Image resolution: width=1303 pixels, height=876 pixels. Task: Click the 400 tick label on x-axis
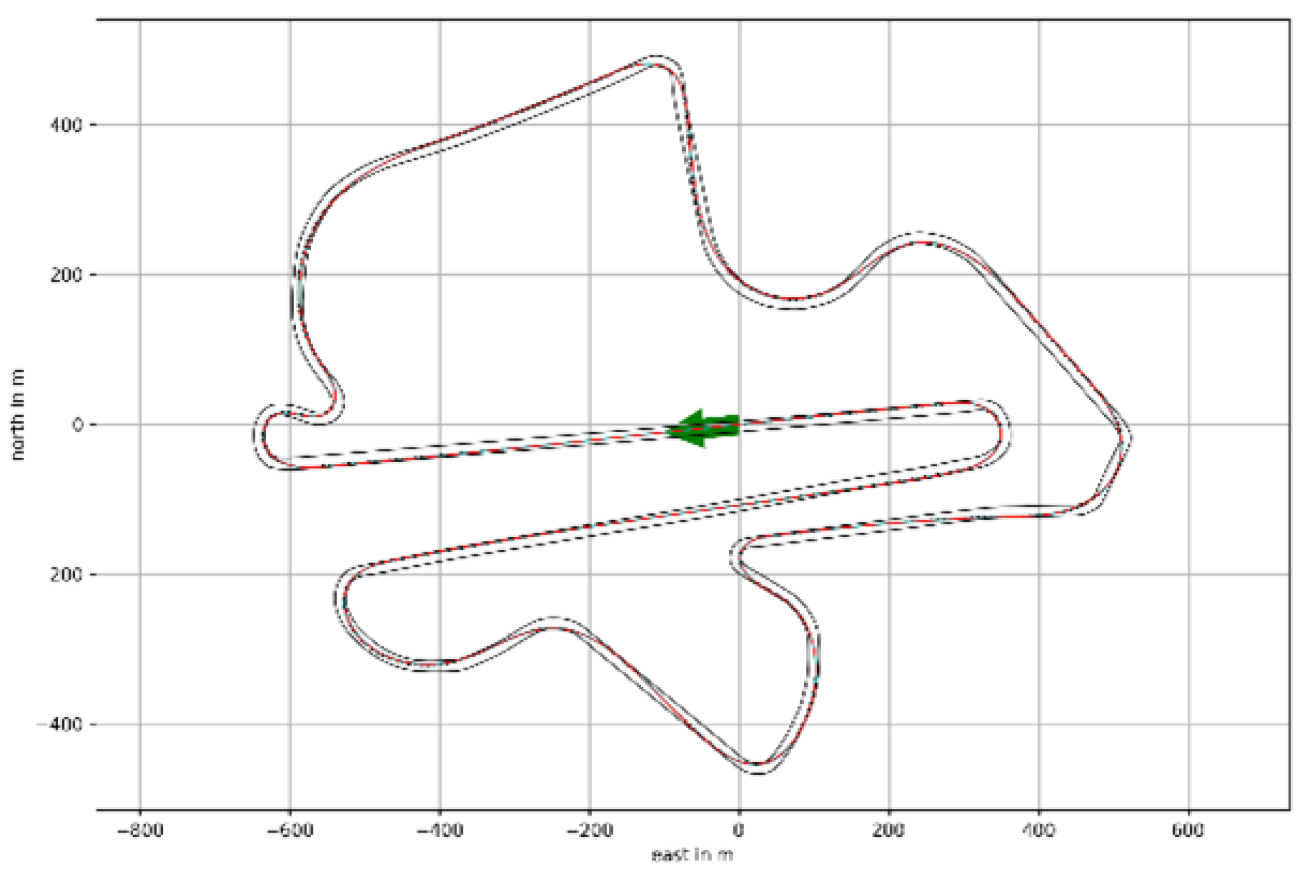(x=1038, y=830)
